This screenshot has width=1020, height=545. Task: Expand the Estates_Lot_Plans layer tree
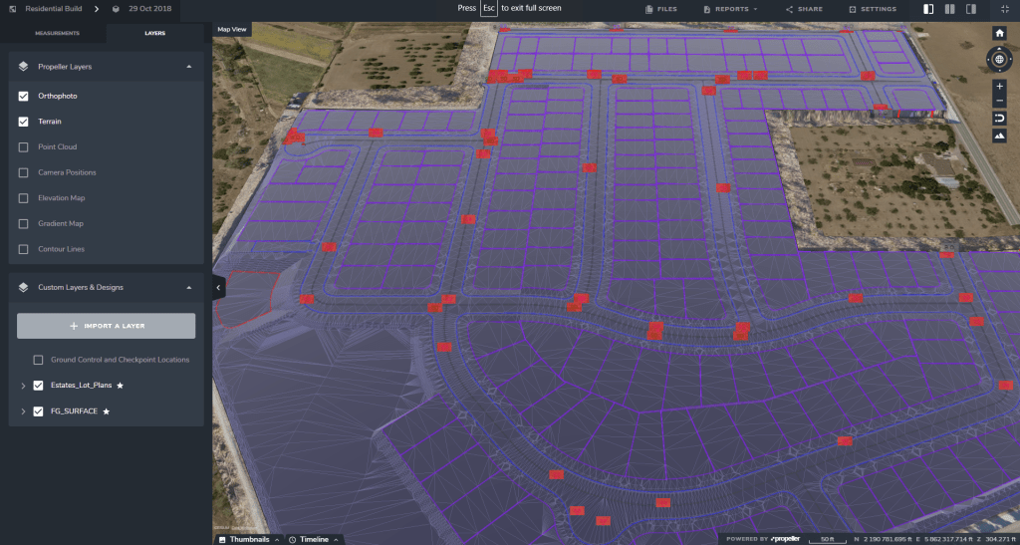coord(22,386)
